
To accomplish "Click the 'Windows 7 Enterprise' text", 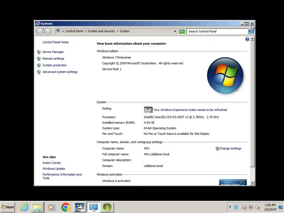I will point(116,57).
